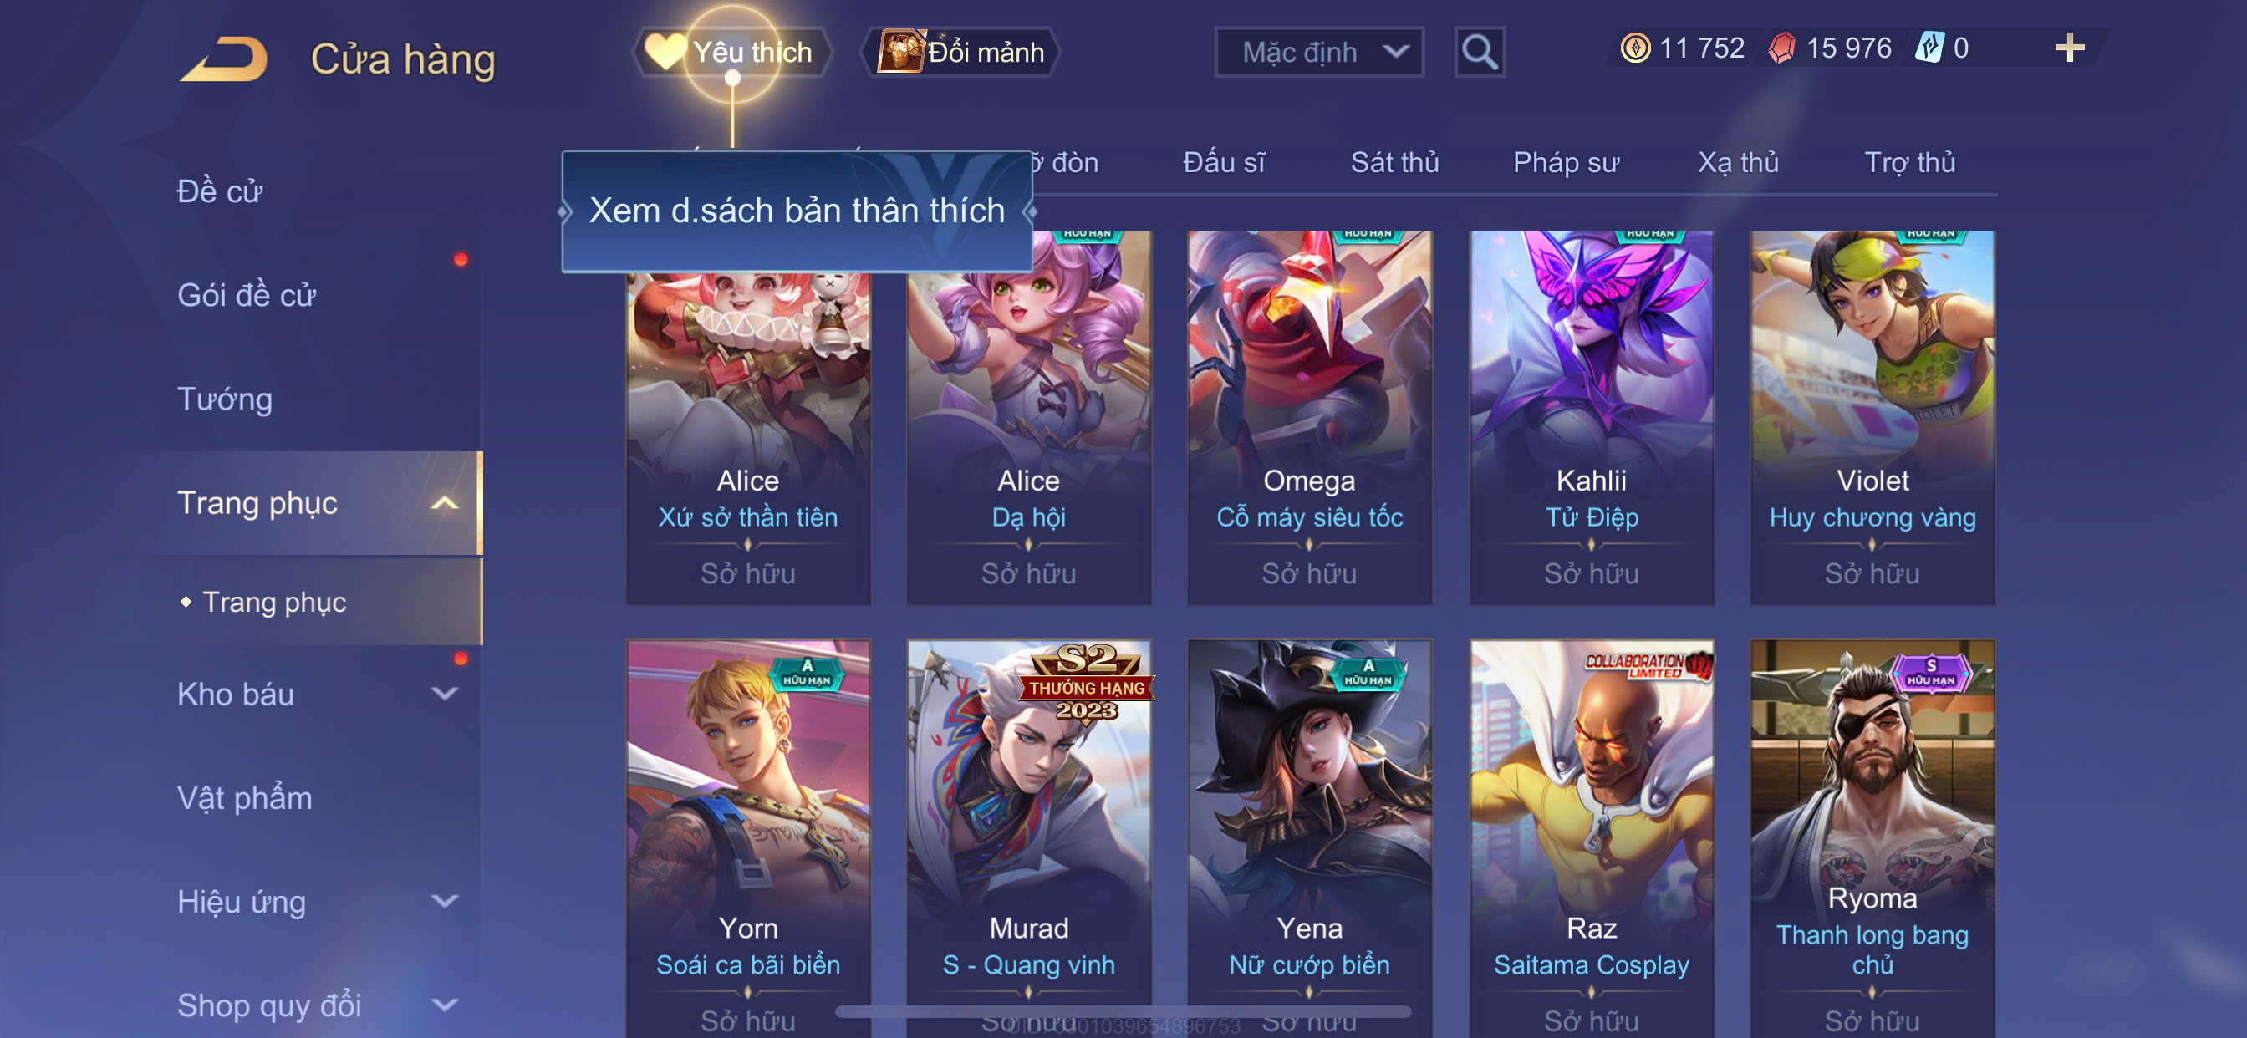Toggle the Yêu thích heart favorites

(665, 52)
